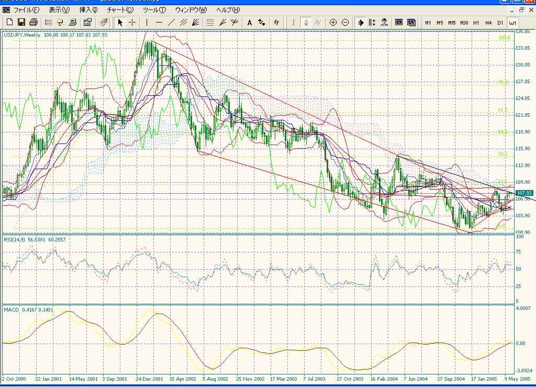Enable the chart shift toggle
The width and height of the screenshot is (536, 387).
pyautogui.click(x=372, y=22)
